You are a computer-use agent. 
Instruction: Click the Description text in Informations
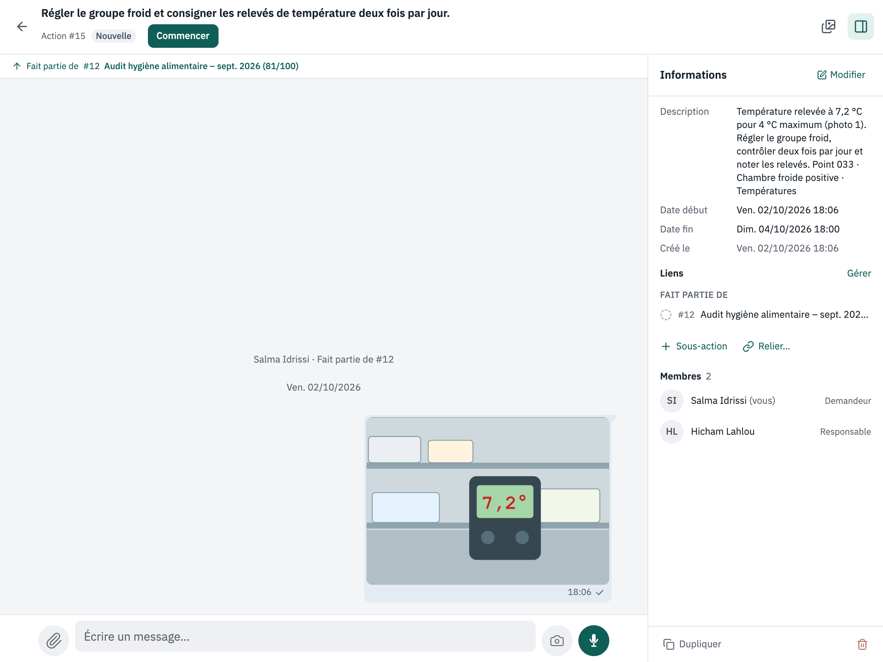tap(802, 151)
